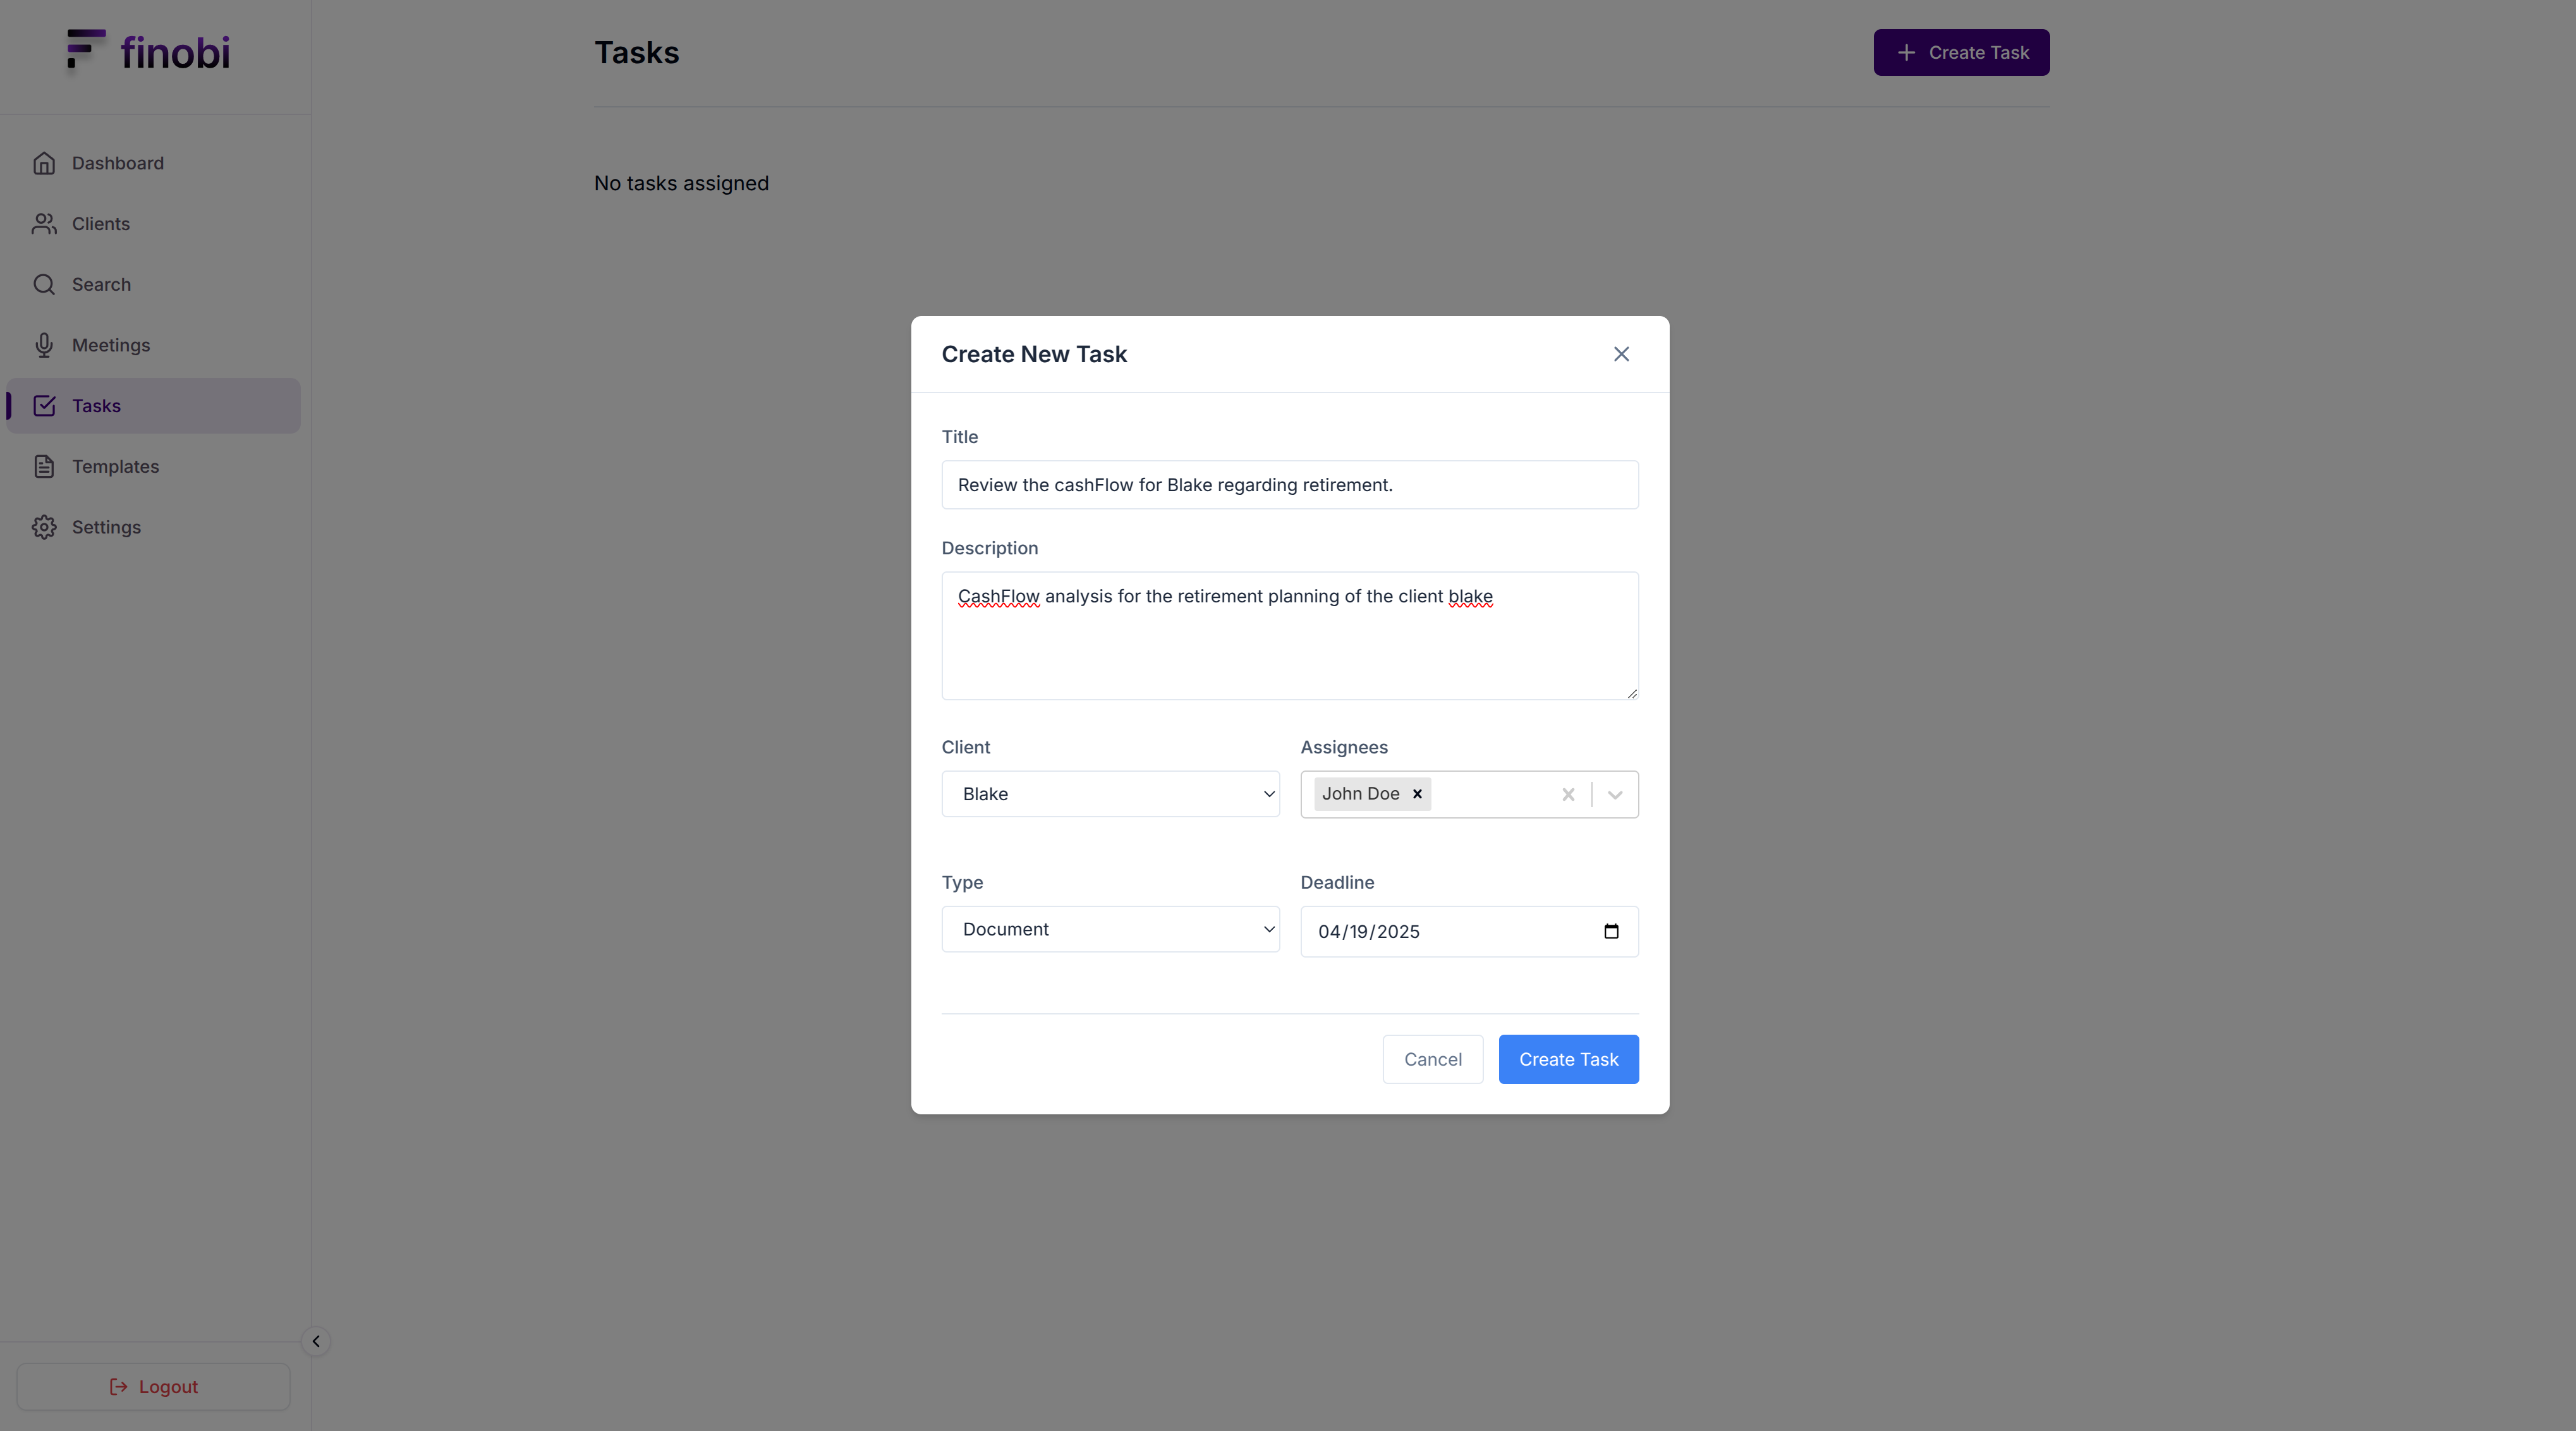Click the blue Create Task button
Image resolution: width=2576 pixels, height=1431 pixels.
(1568, 1059)
